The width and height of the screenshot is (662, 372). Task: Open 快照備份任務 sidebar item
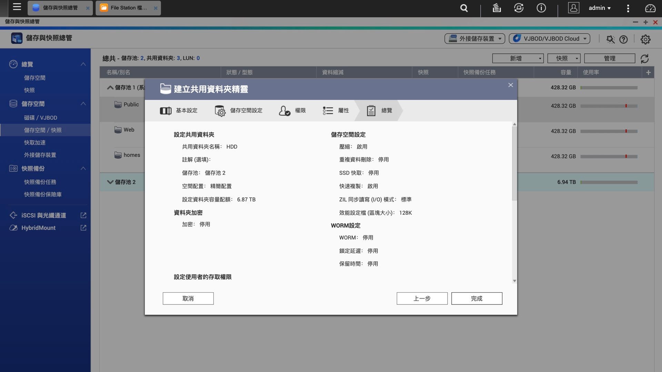point(40,182)
